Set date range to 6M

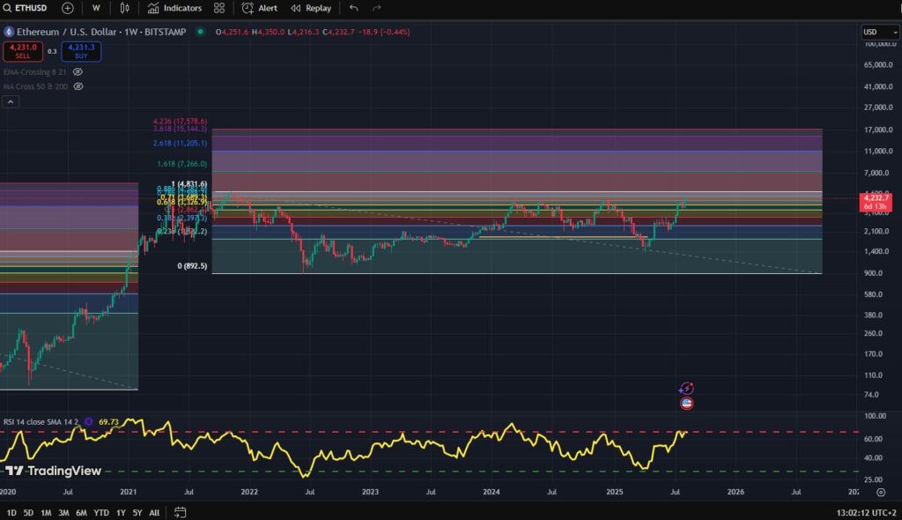tap(81, 513)
